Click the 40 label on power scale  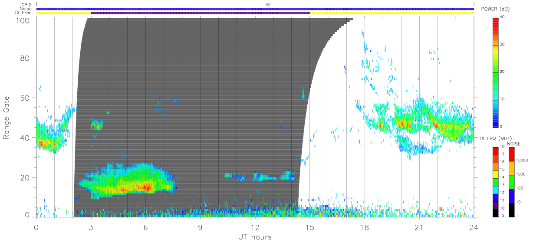tap(502, 17)
